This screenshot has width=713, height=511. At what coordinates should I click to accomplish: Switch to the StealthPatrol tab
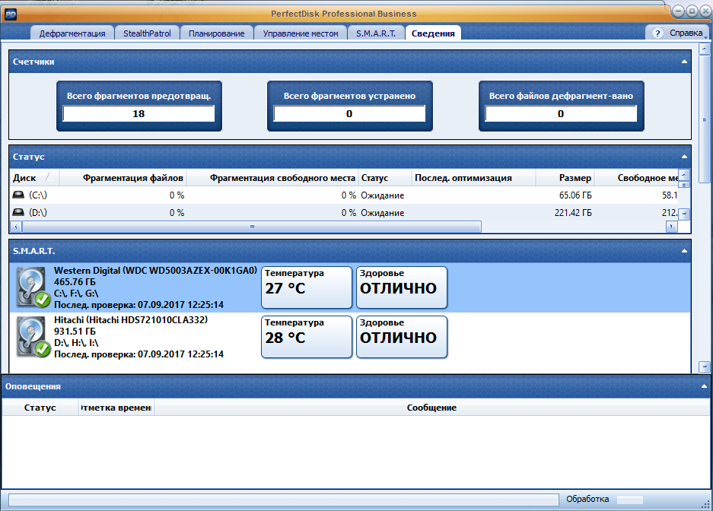(147, 33)
